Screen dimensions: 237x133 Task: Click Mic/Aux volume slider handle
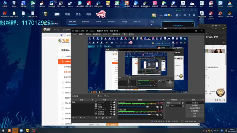147,107
